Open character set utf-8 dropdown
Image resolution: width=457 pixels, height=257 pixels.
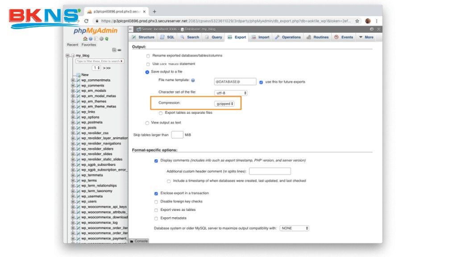tap(231, 93)
